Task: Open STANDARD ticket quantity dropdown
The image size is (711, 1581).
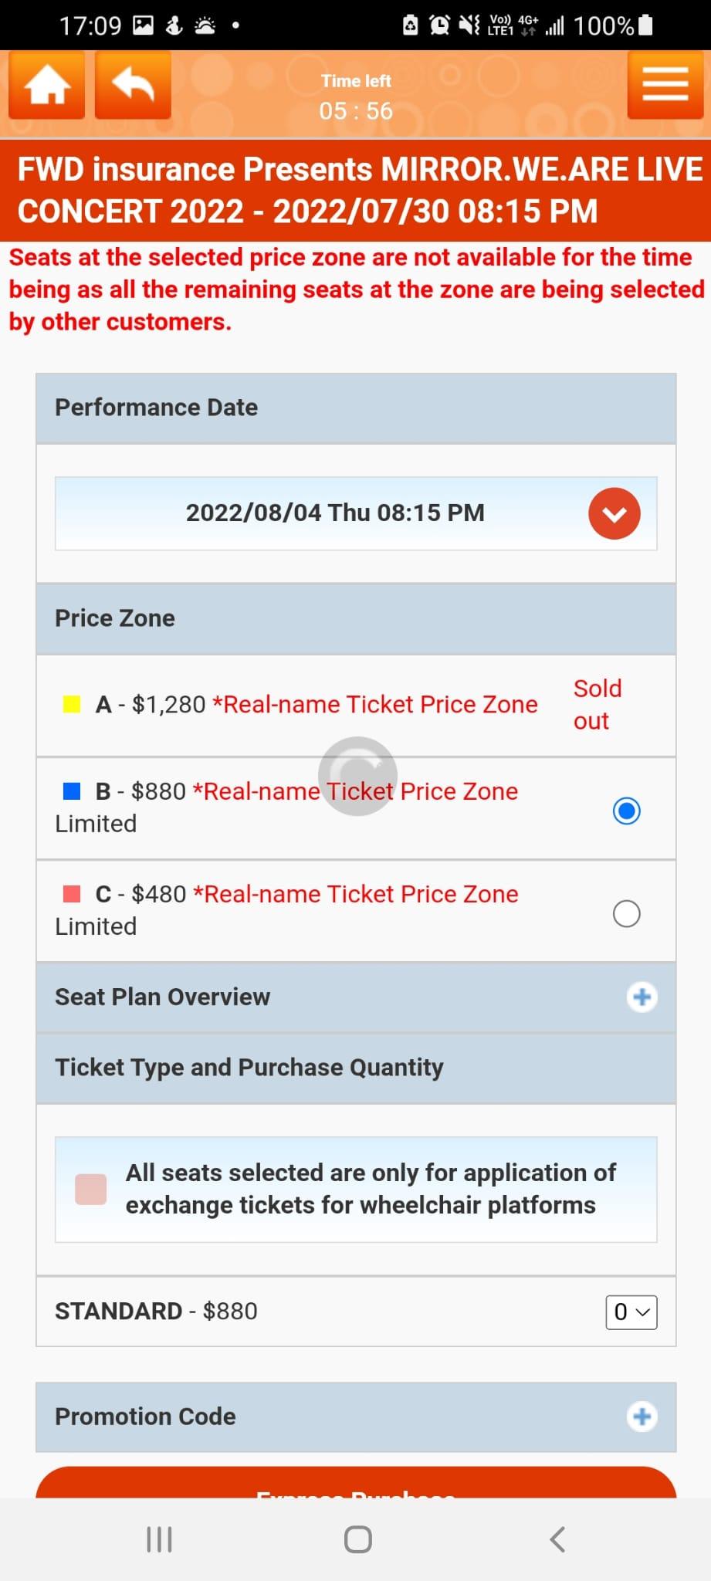Action: pyautogui.click(x=631, y=1312)
